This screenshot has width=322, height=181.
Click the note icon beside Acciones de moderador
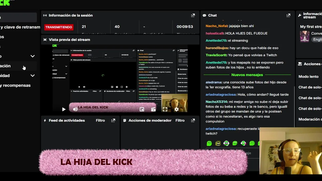(125, 120)
